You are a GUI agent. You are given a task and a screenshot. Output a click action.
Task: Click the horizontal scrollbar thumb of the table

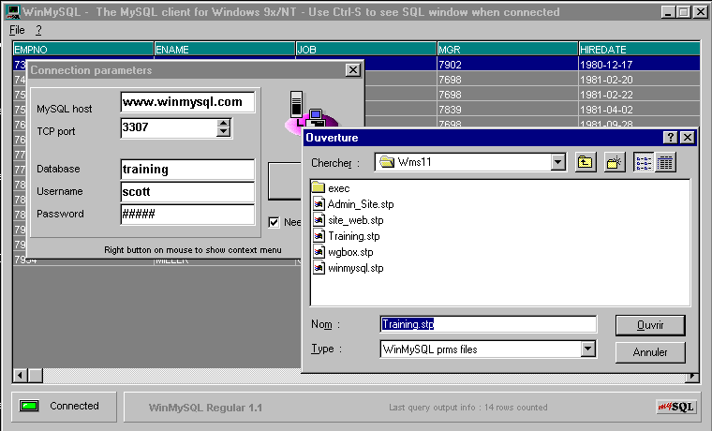(36, 376)
